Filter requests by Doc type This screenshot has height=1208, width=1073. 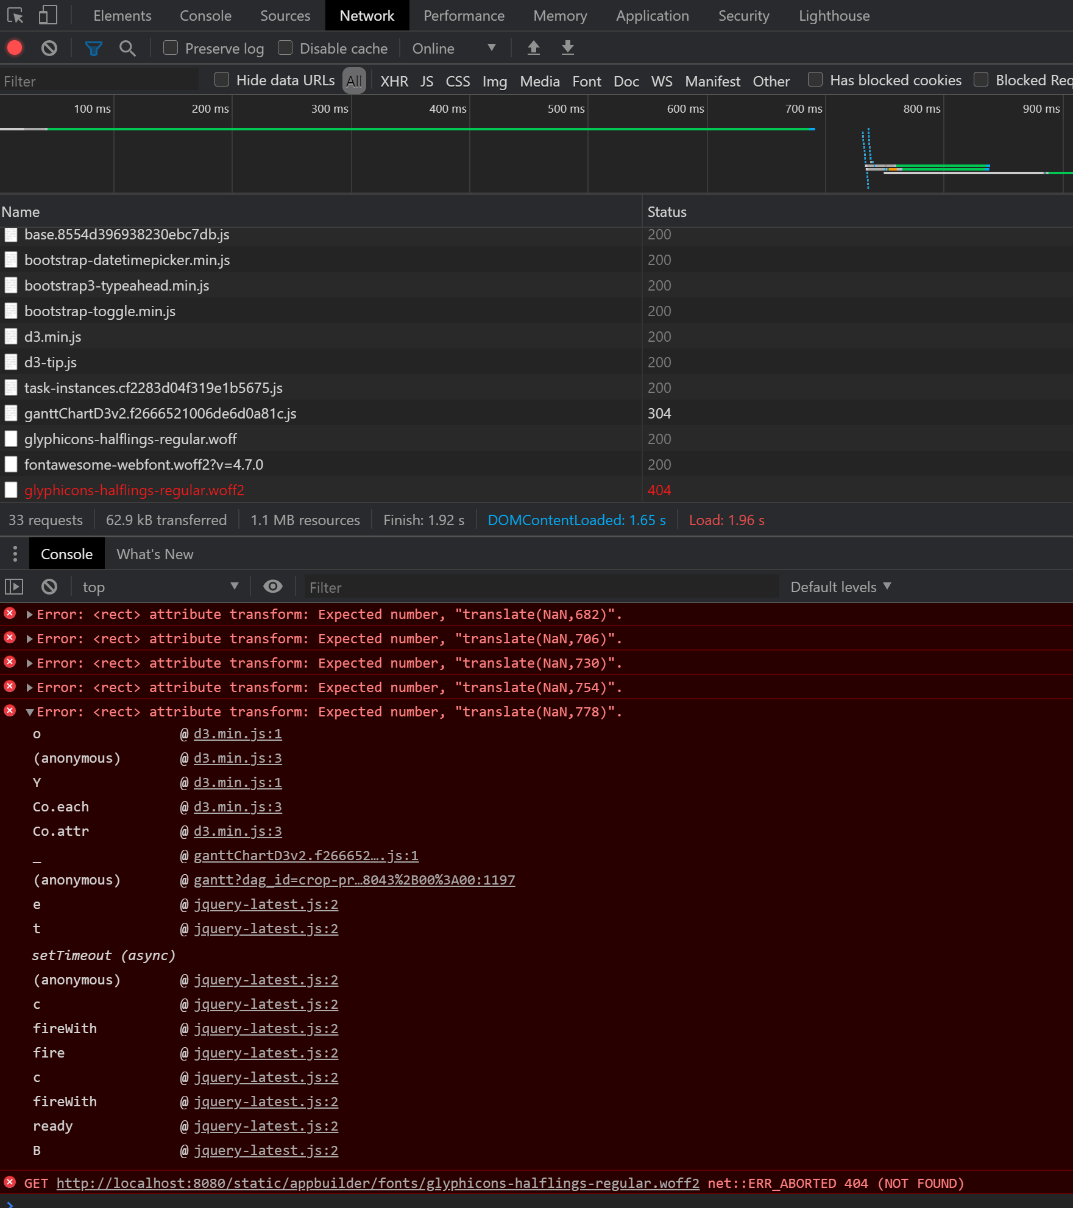pos(626,81)
